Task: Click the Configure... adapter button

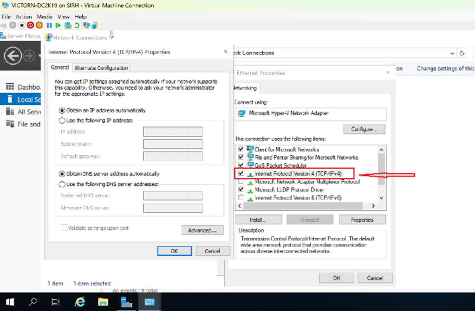Action: tap(365, 129)
